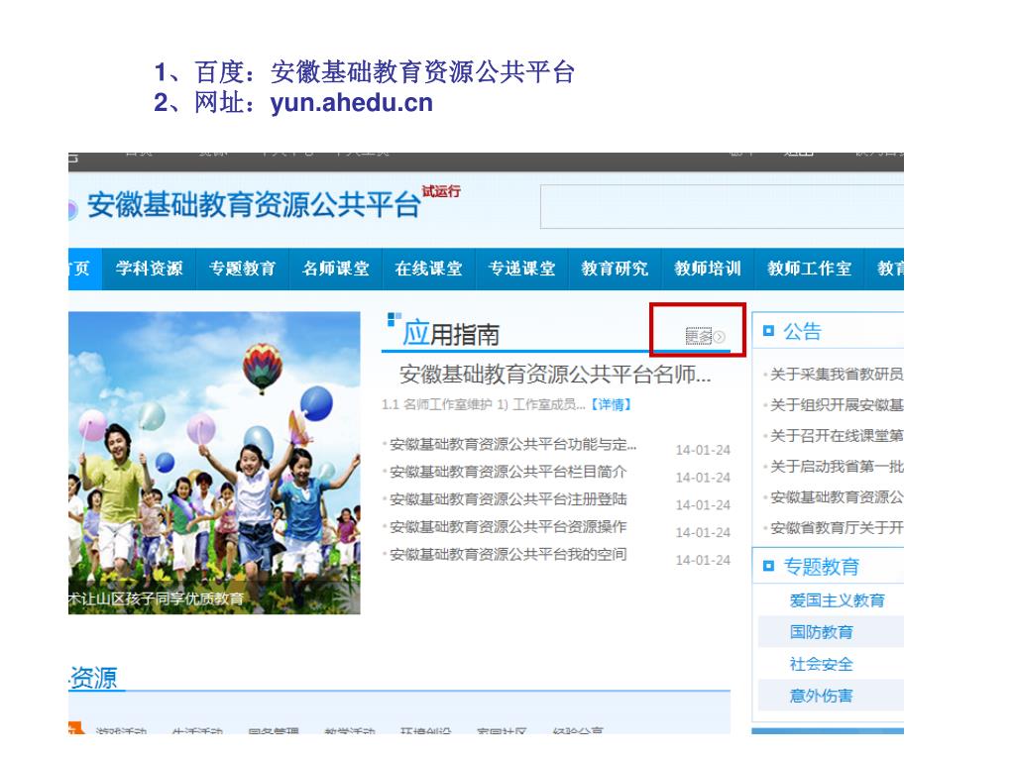This screenshot has width=1015, height=761.
Task: Click the square icon beside 公告
Action: [768, 331]
